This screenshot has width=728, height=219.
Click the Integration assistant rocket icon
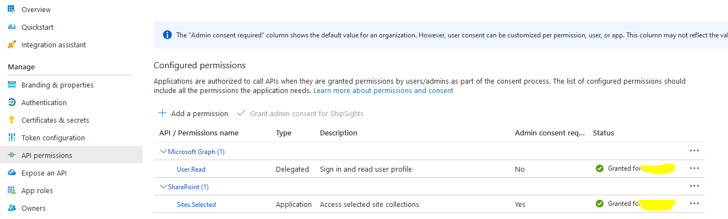click(11, 45)
